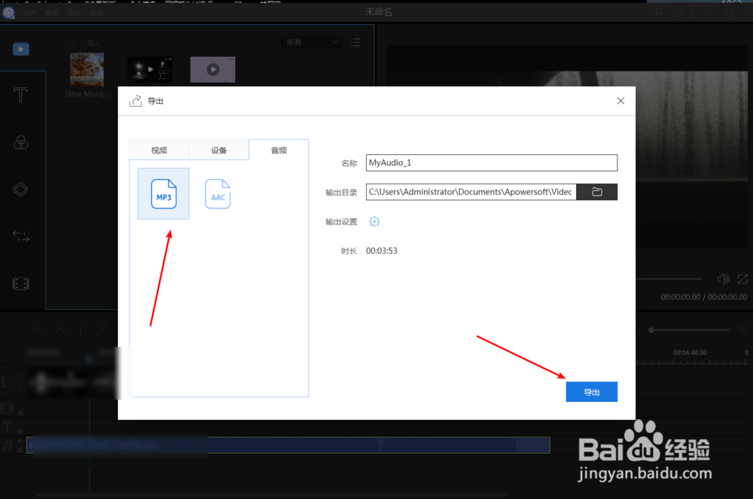Toggle the preview volume speaker
The height and width of the screenshot is (499, 753).
click(723, 278)
